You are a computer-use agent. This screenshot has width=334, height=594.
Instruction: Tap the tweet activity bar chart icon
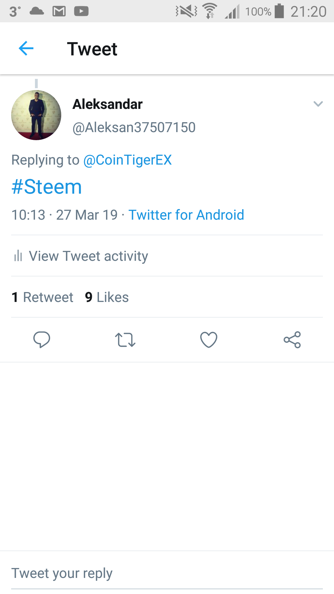coord(18,256)
